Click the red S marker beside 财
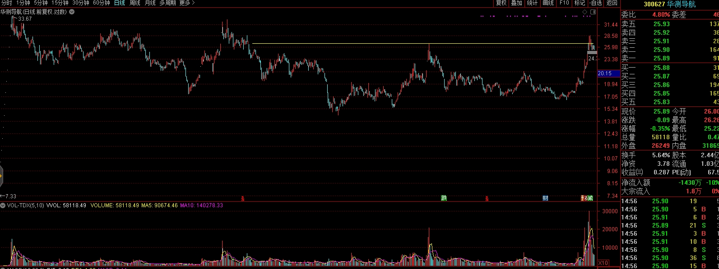 [487, 198]
